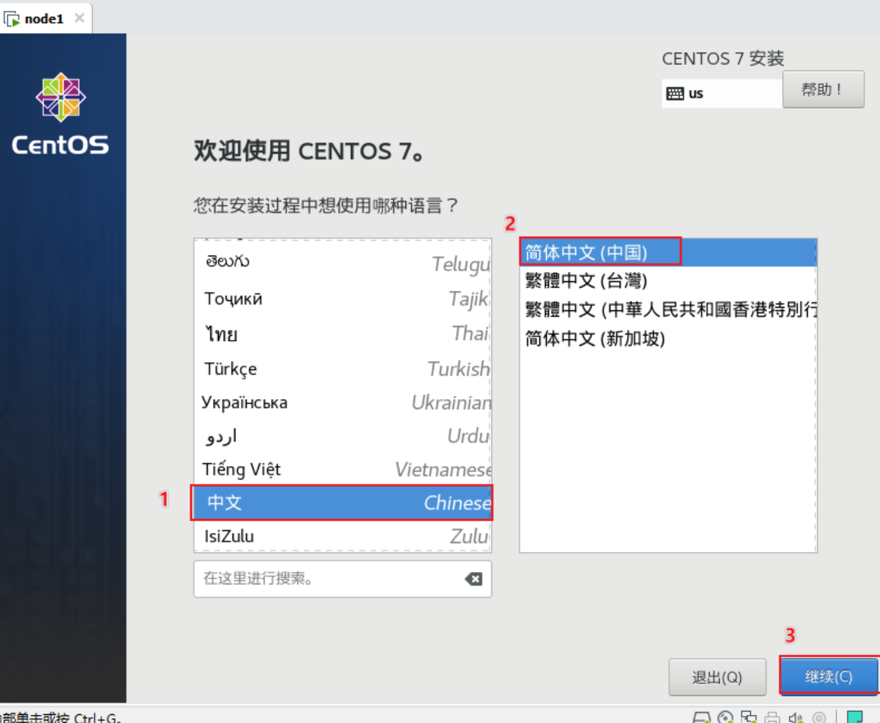Click the CD/DVD drive status icon
Image resolution: width=880 pixels, height=723 pixels.
point(725,718)
